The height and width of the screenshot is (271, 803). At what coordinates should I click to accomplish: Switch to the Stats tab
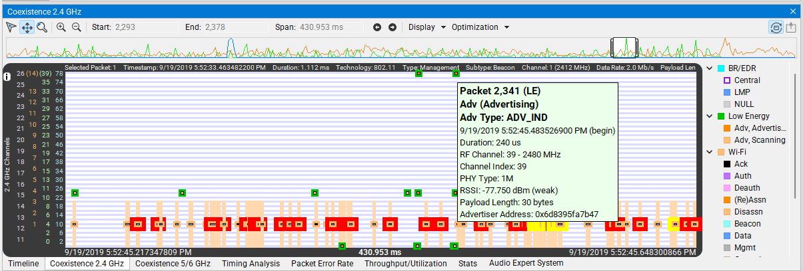(x=468, y=264)
